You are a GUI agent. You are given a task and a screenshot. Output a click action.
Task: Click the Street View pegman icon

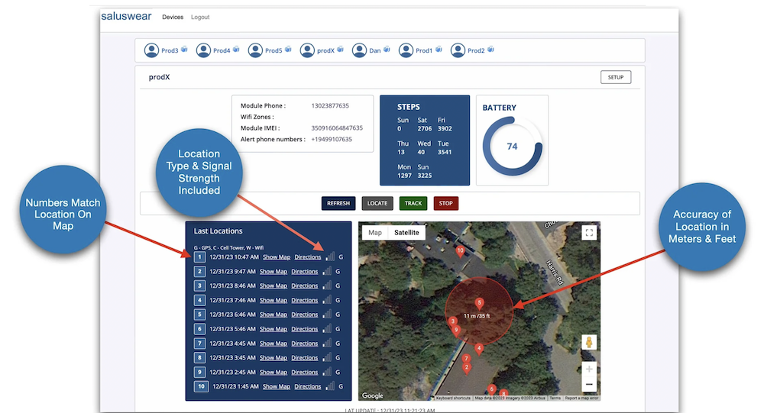pos(588,343)
